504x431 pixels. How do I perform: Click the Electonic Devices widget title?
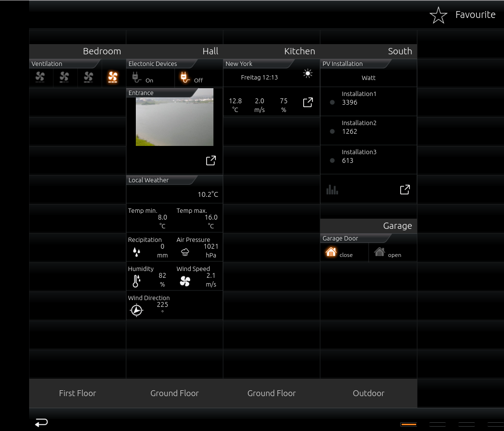[153, 64]
